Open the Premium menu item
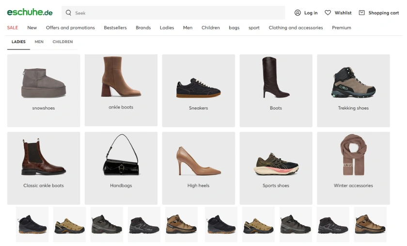Screen dimensions: 407x246 point(341,28)
